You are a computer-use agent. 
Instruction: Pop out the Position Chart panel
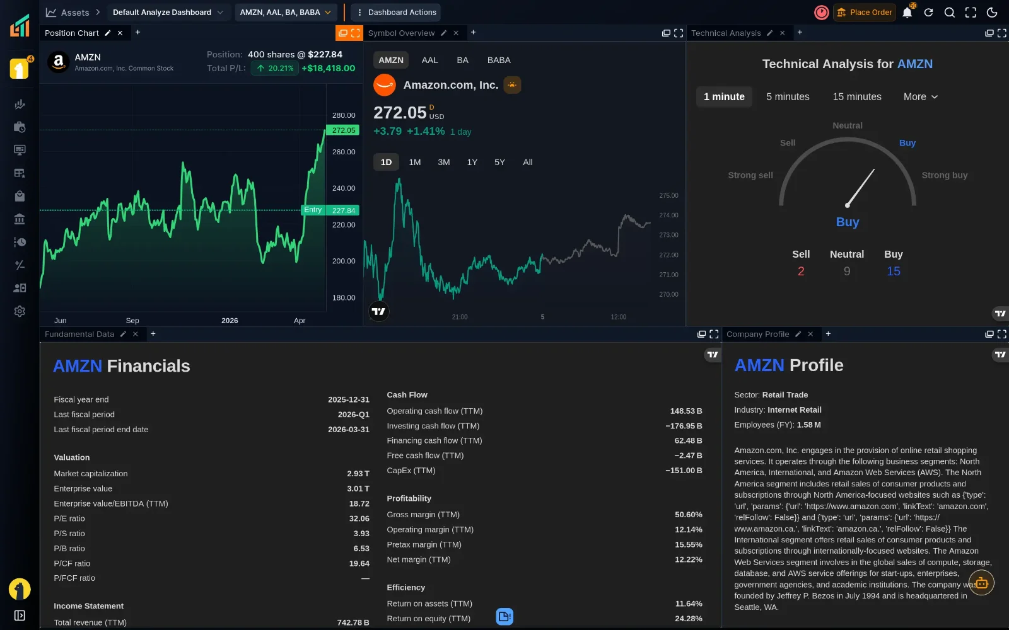pos(342,33)
